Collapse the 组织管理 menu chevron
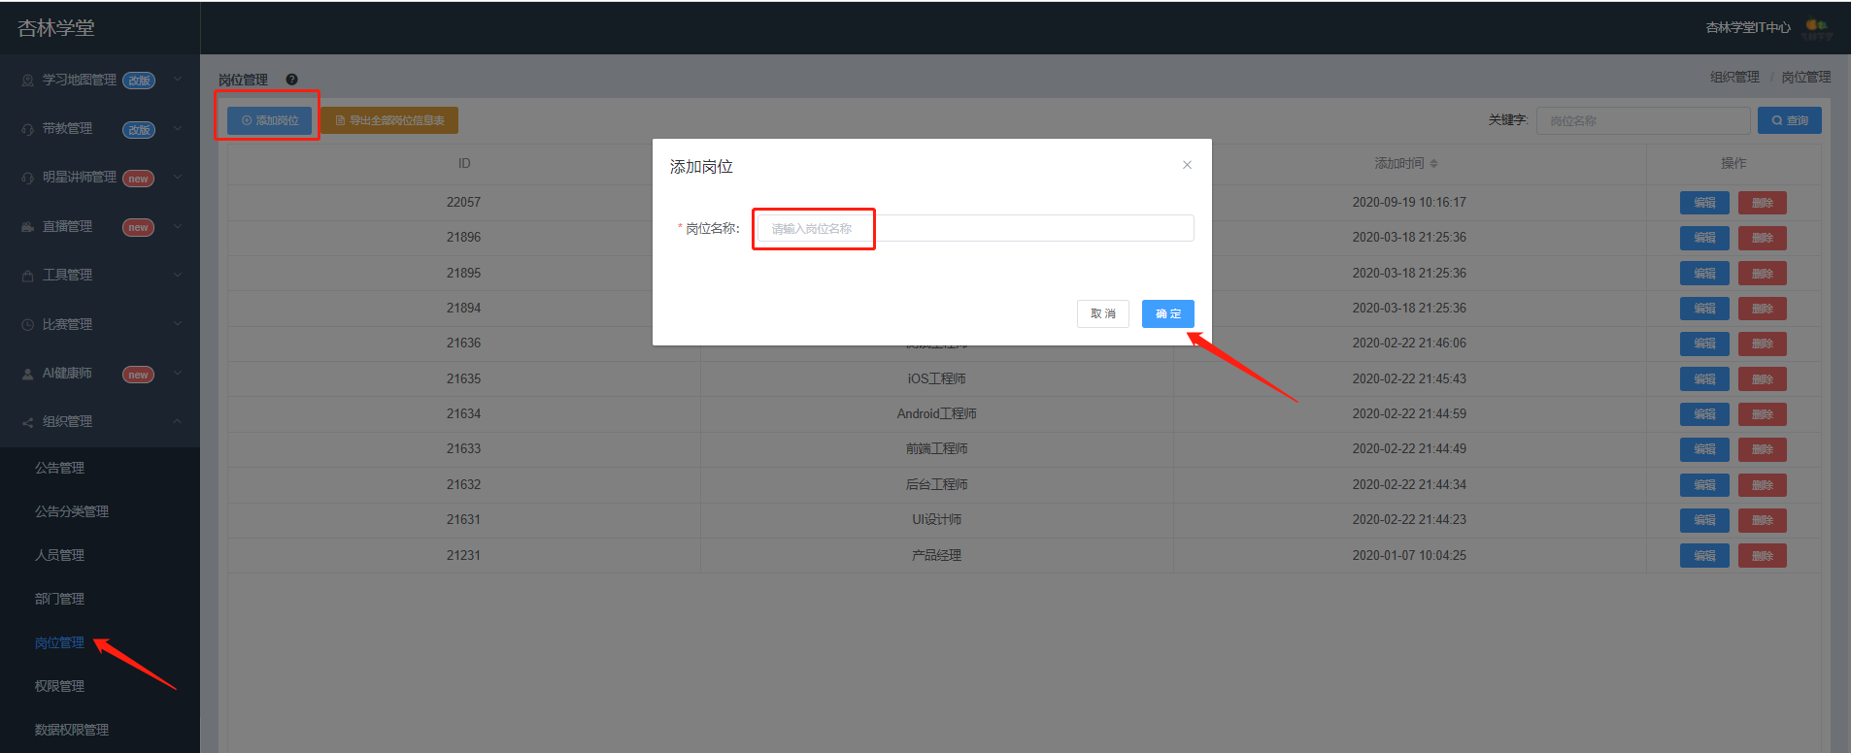This screenshot has height=753, width=1851. click(x=178, y=421)
